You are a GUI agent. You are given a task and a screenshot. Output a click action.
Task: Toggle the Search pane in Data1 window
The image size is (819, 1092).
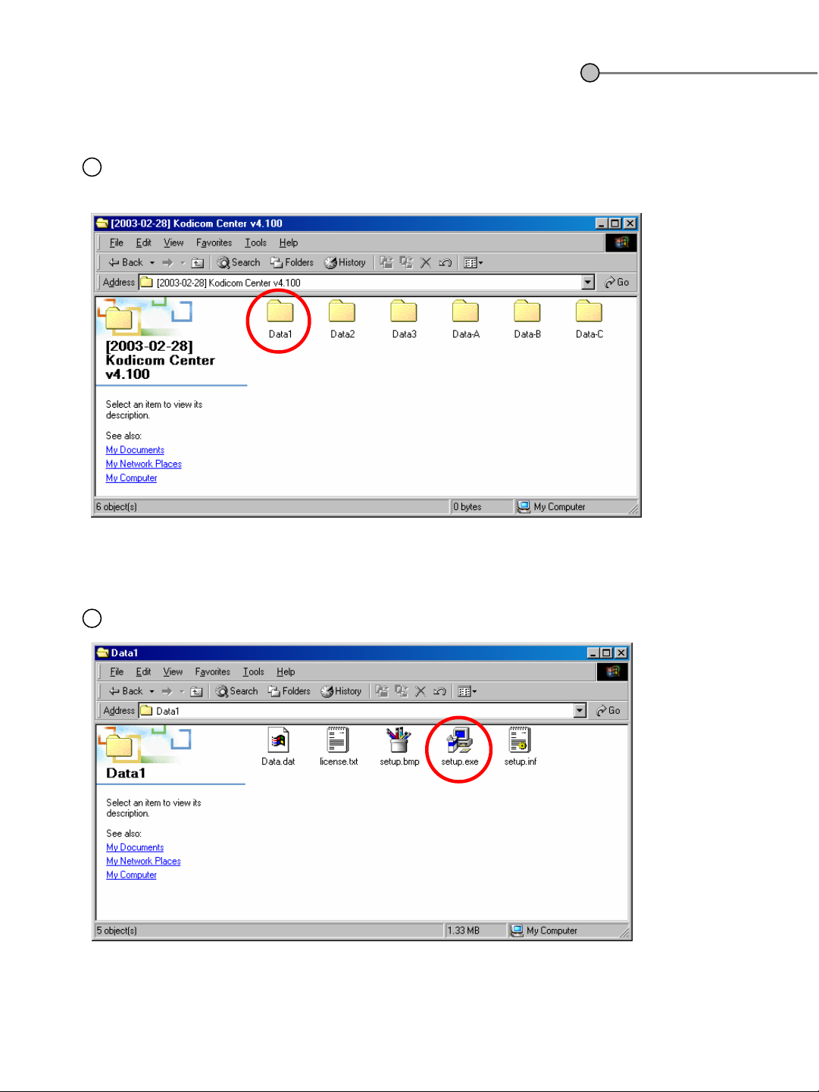[236, 691]
